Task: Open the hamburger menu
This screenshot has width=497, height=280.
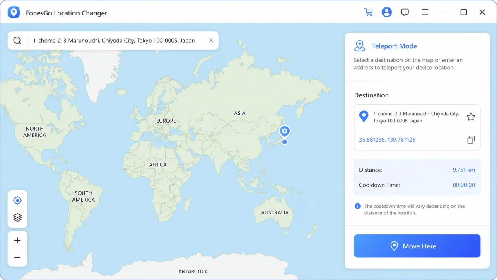Action: (x=425, y=12)
